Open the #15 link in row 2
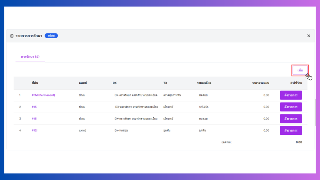The height and width of the screenshot is (180, 320). pyautogui.click(x=34, y=107)
